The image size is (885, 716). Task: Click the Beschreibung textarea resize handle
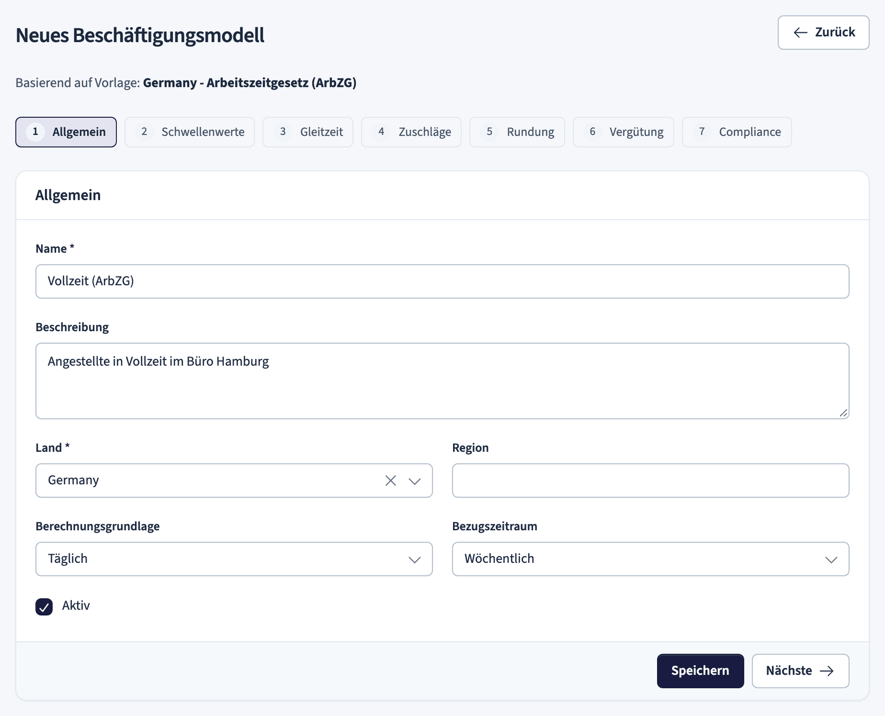pyautogui.click(x=843, y=413)
